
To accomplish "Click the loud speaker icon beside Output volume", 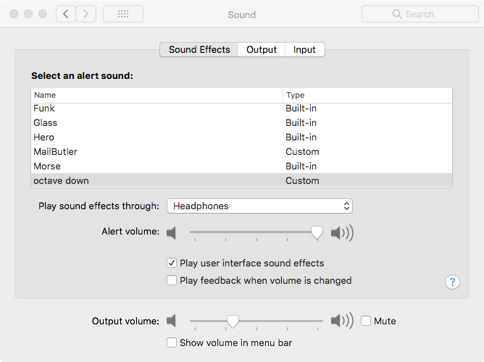I will pyautogui.click(x=342, y=321).
